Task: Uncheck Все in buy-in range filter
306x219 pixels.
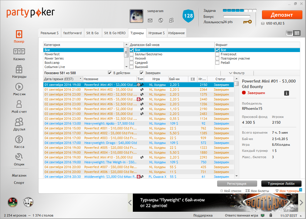Action: click(132, 50)
